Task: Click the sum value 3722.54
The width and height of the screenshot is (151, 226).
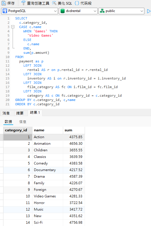Action: point(74,203)
